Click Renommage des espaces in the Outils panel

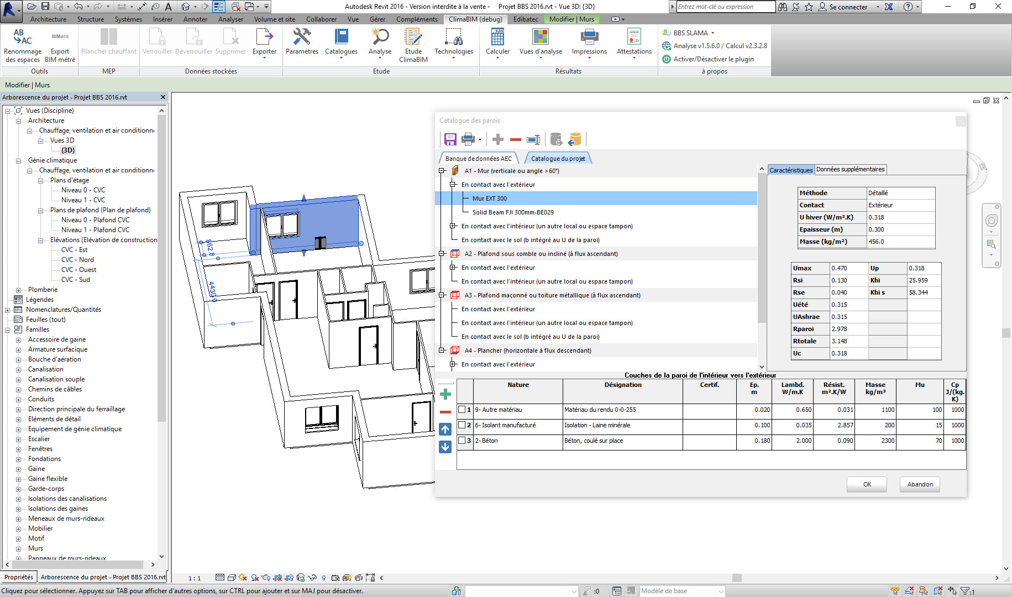tap(23, 45)
